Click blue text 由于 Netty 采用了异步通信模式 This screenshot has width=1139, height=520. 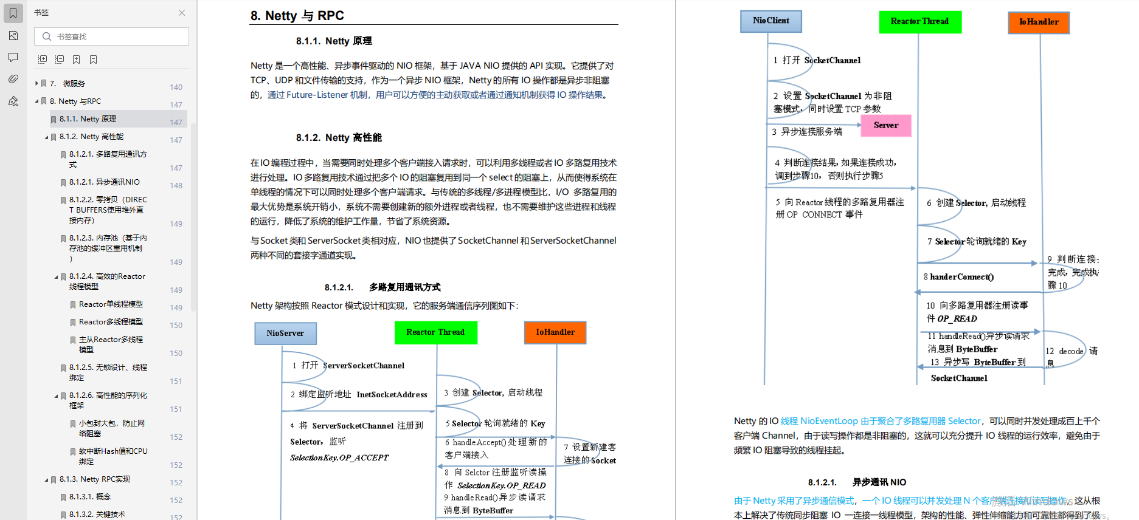794,501
